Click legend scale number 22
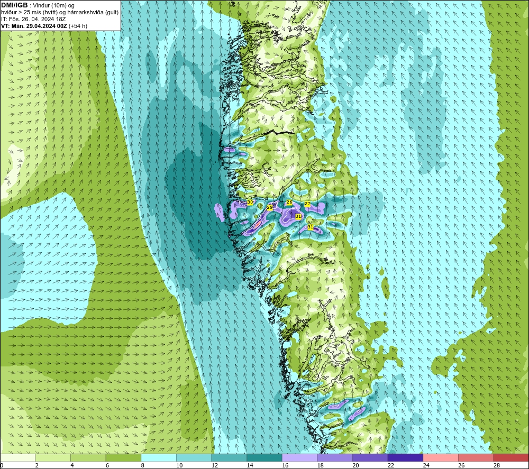 (x=391, y=465)
